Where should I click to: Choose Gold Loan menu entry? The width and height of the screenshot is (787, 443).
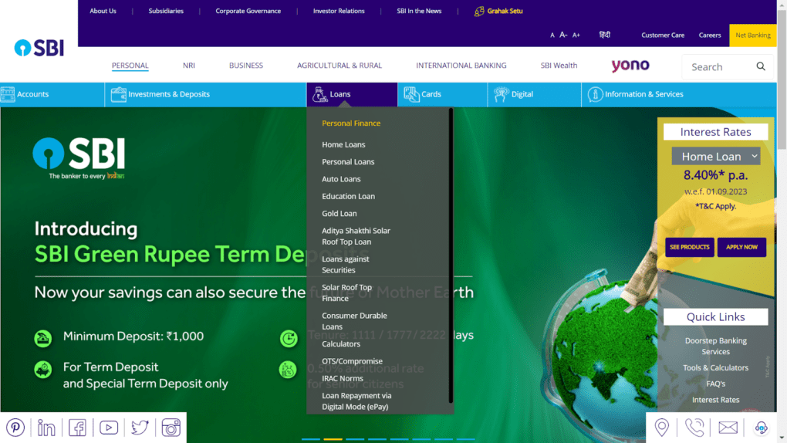tap(339, 214)
